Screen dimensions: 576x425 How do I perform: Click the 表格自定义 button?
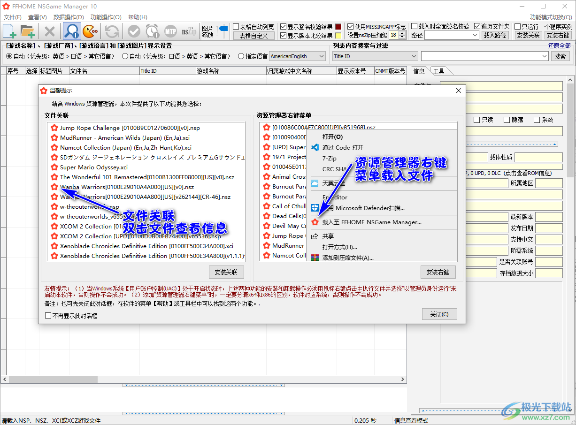[x=253, y=36]
